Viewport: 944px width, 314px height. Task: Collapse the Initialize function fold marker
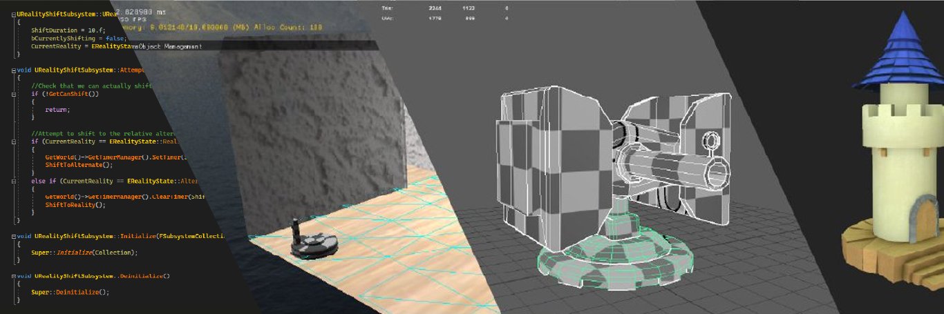point(15,236)
